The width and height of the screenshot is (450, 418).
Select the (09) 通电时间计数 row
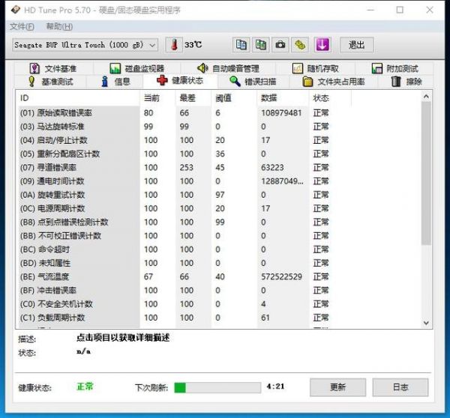click(184, 181)
